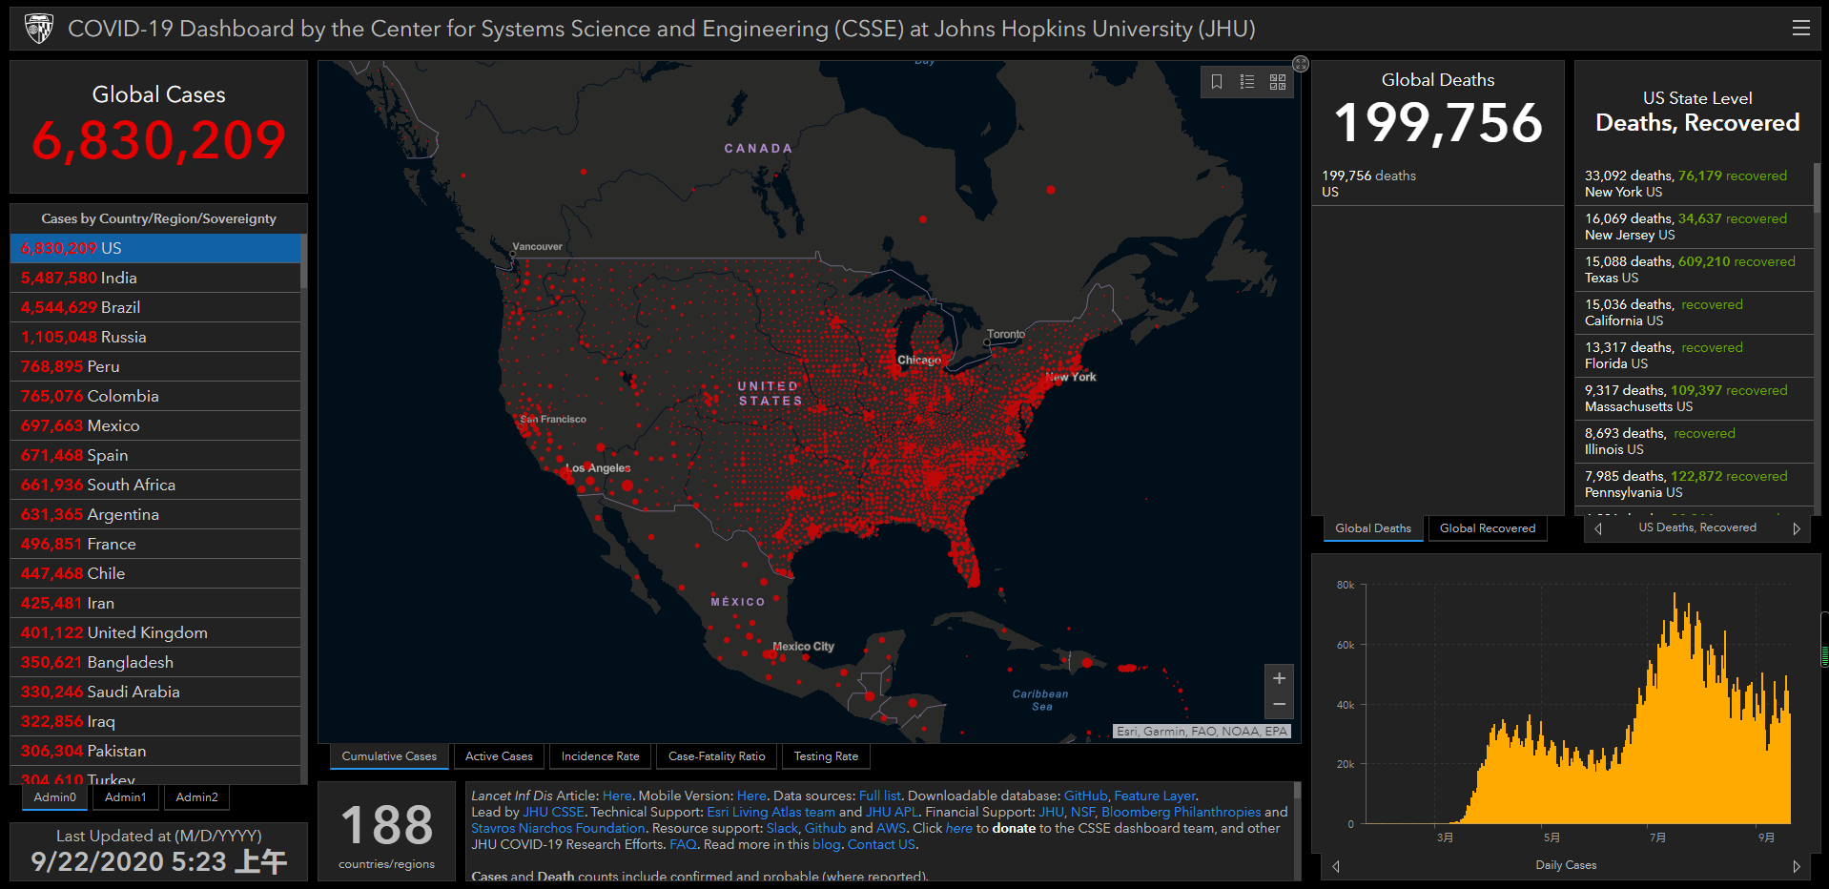Open the map bookmarks icon
Image resolution: width=1829 pixels, height=889 pixels.
1217,82
